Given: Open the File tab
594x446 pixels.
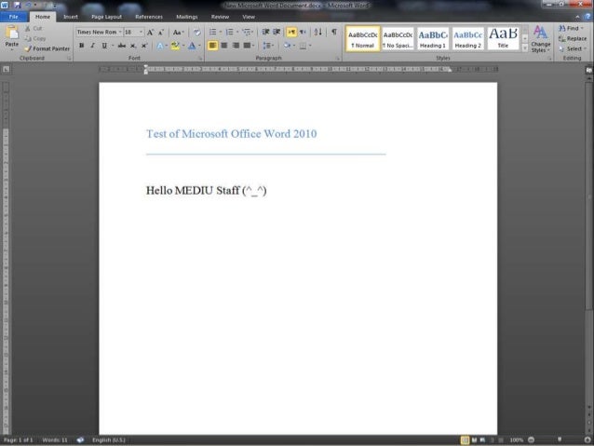Looking at the screenshot, I should 13,17.
